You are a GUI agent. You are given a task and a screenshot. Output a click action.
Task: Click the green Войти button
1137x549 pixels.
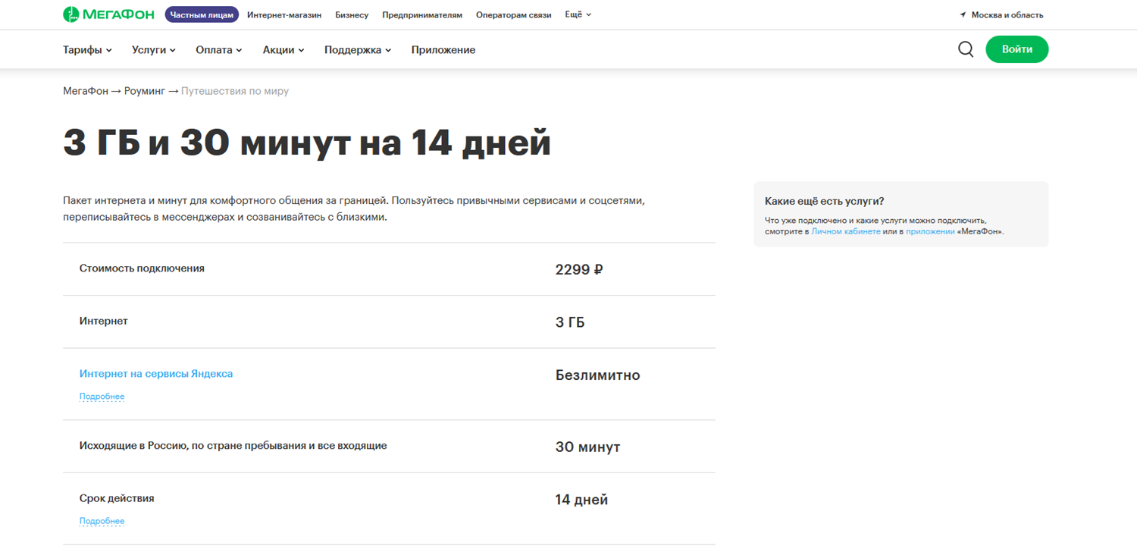[x=1017, y=49]
